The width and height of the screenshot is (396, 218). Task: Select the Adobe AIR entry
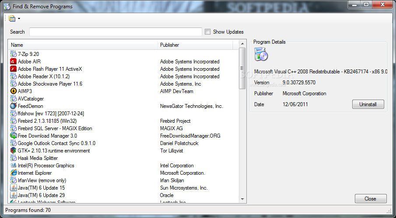coord(29,62)
